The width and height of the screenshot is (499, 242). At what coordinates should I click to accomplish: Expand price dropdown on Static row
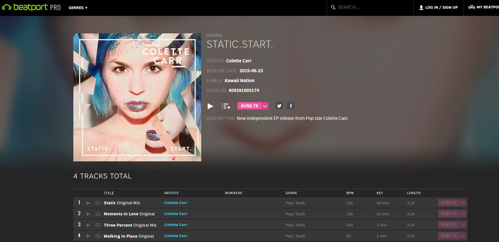click(x=463, y=202)
